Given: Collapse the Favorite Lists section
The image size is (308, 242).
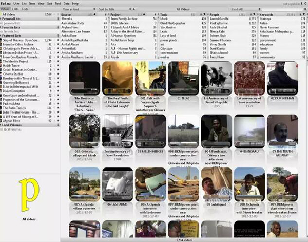Looking at the screenshot, I should point(1,27).
